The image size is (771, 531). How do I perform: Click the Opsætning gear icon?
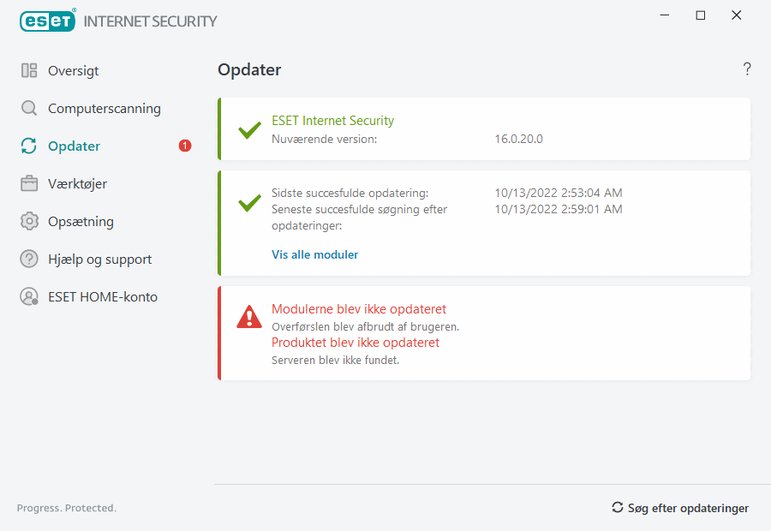click(29, 222)
